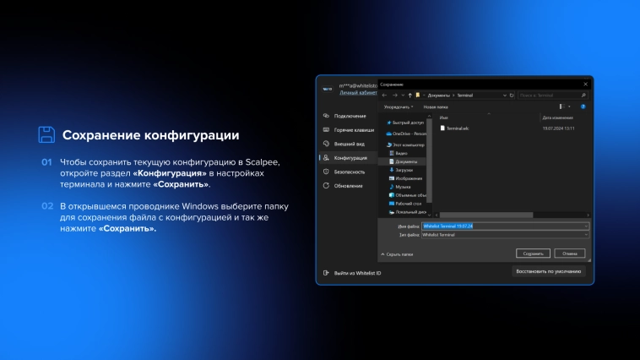Screen dimensions: 640x360
Task: Open the Обновление section
Action: [x=348, y=186]
